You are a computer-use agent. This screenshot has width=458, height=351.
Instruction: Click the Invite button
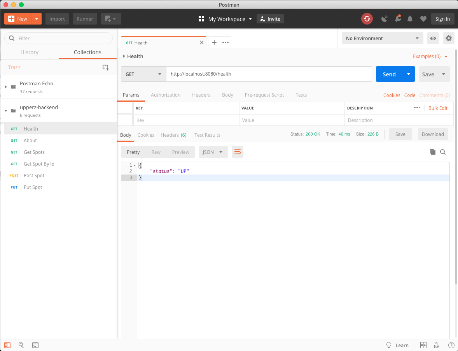[270, 19]
